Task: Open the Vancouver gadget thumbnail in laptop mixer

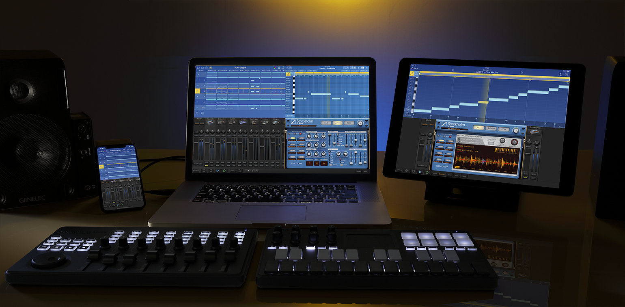Action: (265, 123)
